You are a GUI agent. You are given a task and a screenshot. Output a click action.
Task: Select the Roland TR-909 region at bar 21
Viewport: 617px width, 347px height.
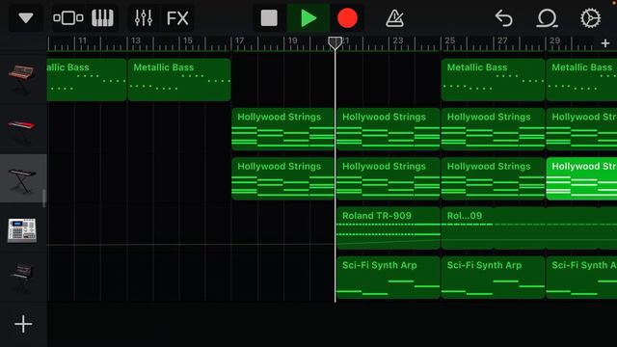[x=389, y=228]
